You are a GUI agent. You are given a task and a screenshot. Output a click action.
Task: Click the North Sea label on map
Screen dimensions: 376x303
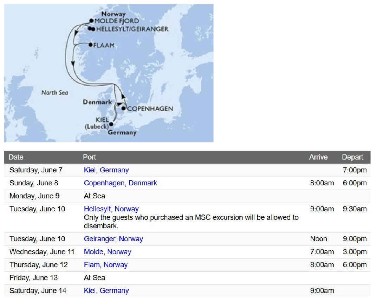pyautogui.click(x=54, y=93)
